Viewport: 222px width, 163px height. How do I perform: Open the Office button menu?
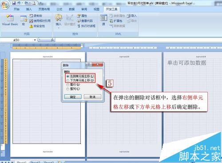4,5
